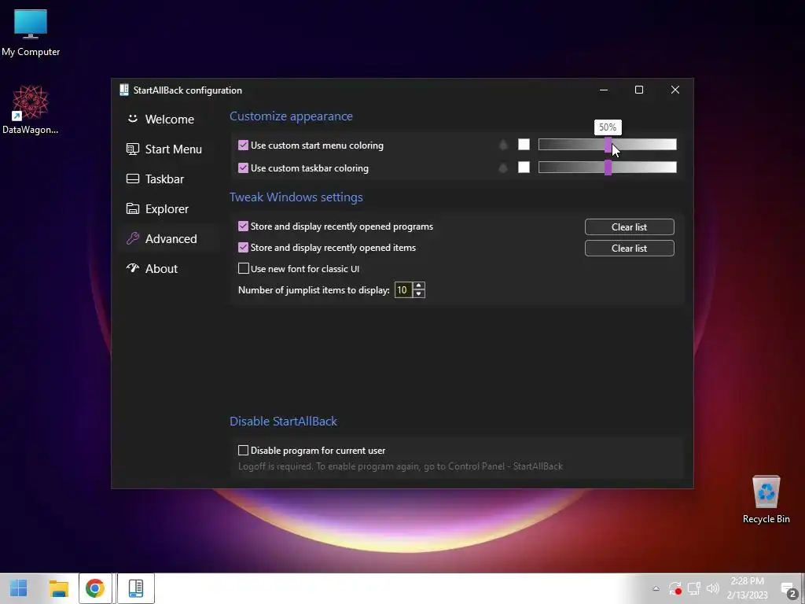Open the clock showing 2:28 PM
The image size is (805, 604).
[748, 588]
